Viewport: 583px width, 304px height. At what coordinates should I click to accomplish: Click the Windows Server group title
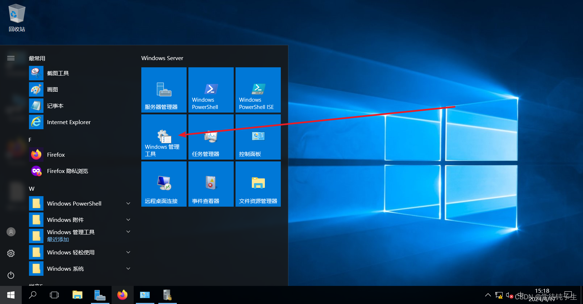pyautogui.click(x=162, y=58)
